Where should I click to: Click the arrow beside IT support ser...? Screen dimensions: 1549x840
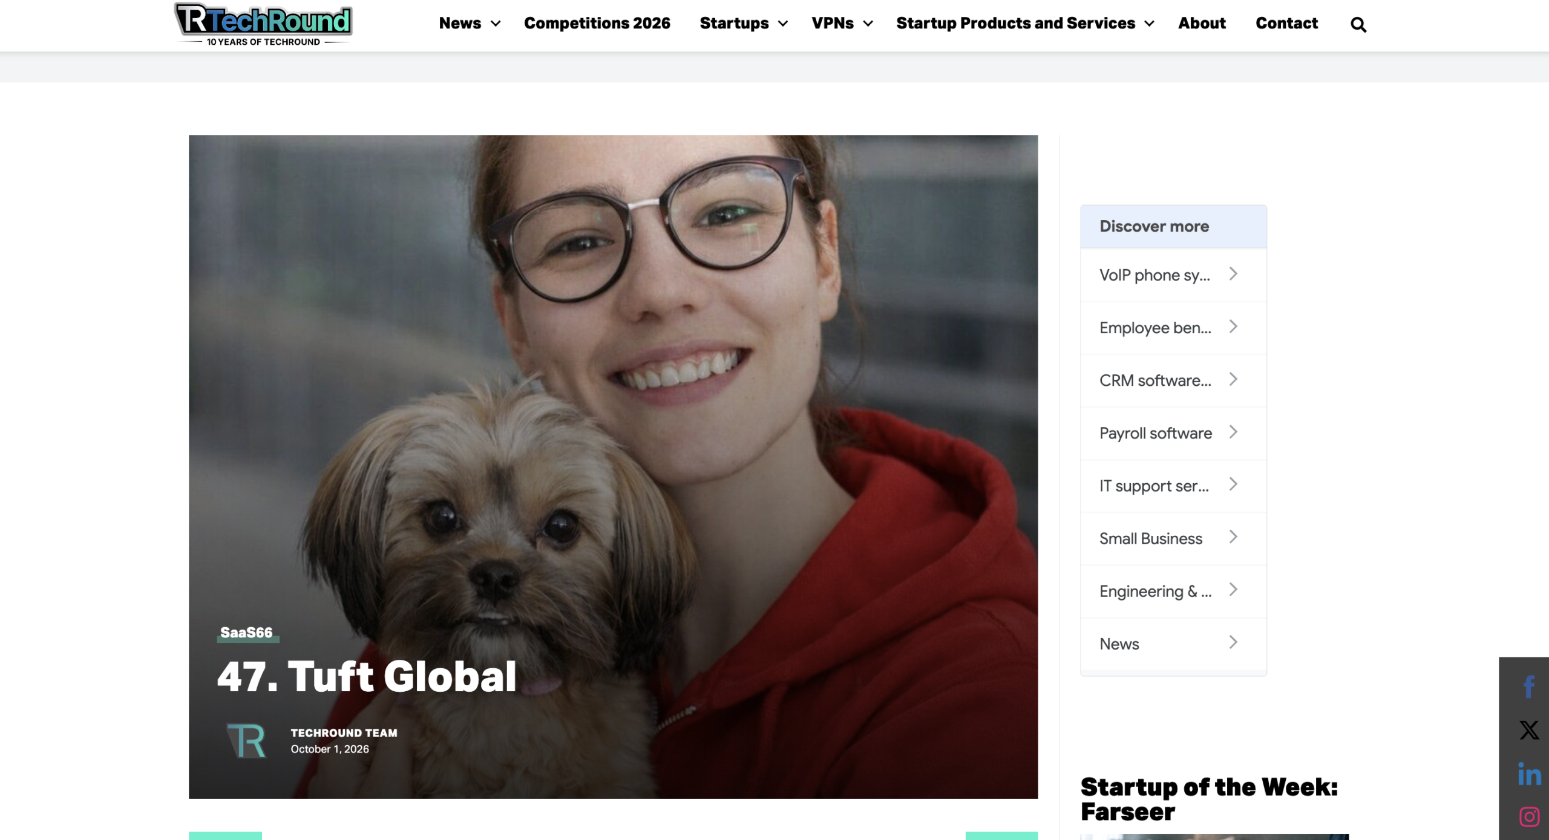[x=1233, y=484]
